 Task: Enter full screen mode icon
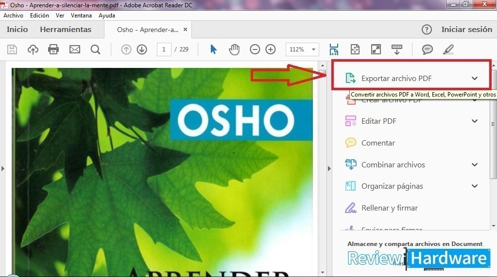click(376, 49)
